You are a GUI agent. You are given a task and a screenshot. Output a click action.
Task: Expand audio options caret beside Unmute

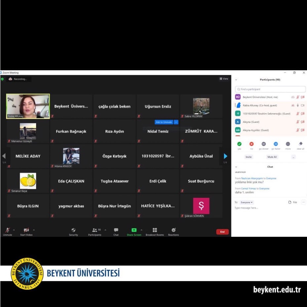click(x=14, y=230)
